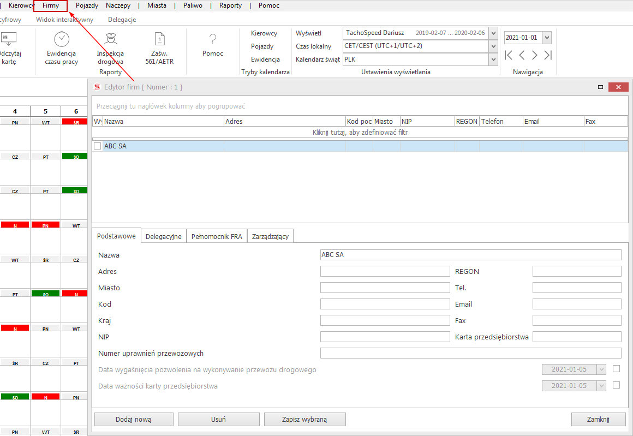Switch to the Delegacyjne tab
This screenshot has height=436, width=633.
click(164, 236)
